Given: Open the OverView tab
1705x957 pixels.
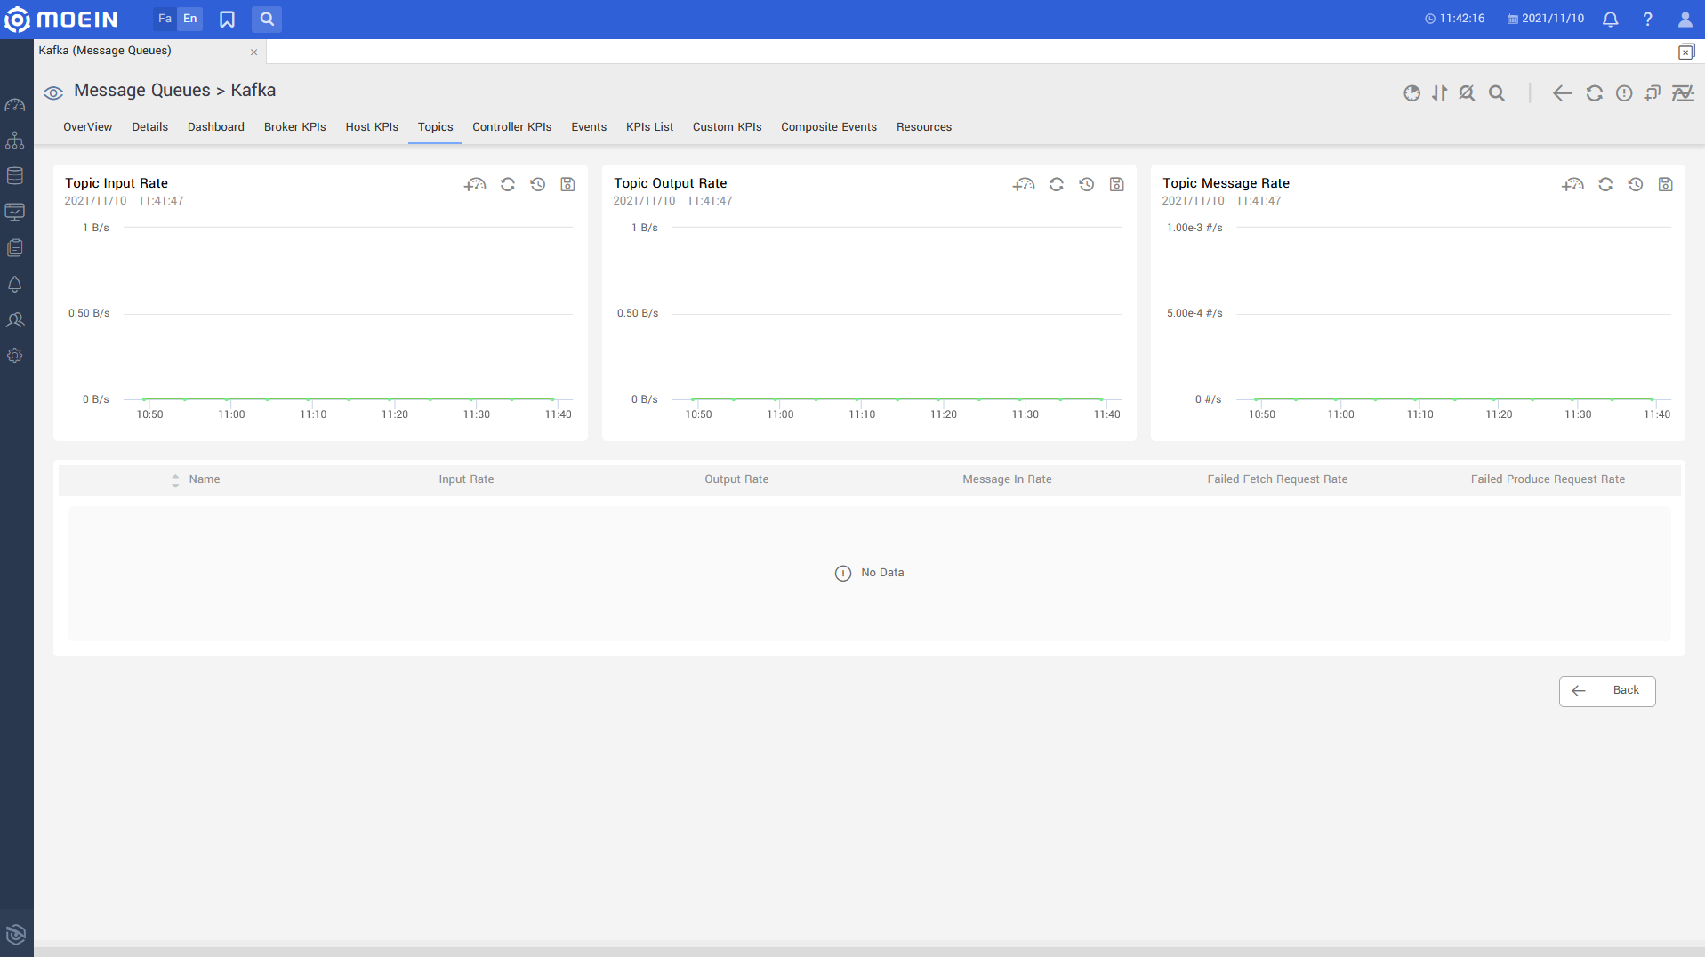Looking at the screenshot, I should coord(88,127).
